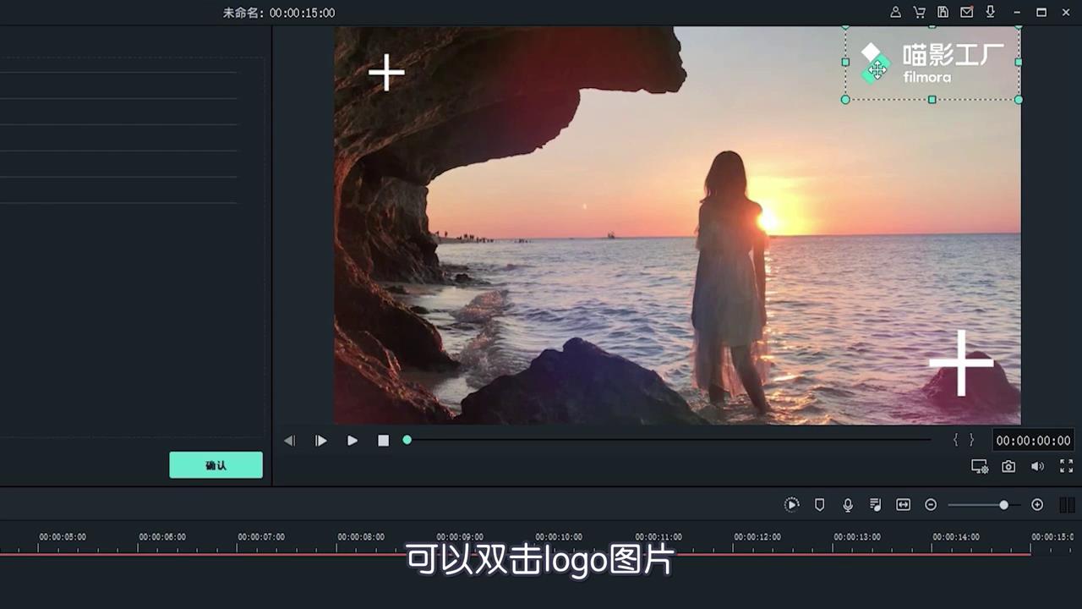Select the filmora logo overlay in preview
1082x609 pixels.
tap(932, 63)
